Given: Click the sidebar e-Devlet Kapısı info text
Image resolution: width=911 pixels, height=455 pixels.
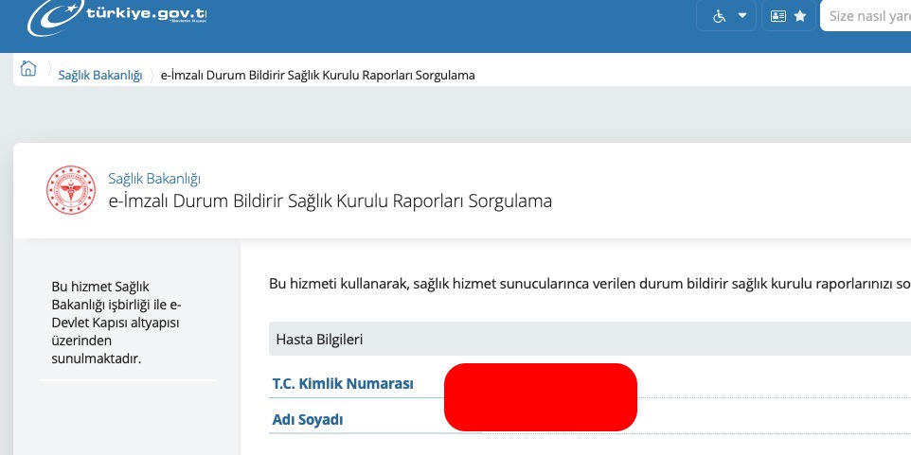Looking at the screenshot, I should (116, 323).
